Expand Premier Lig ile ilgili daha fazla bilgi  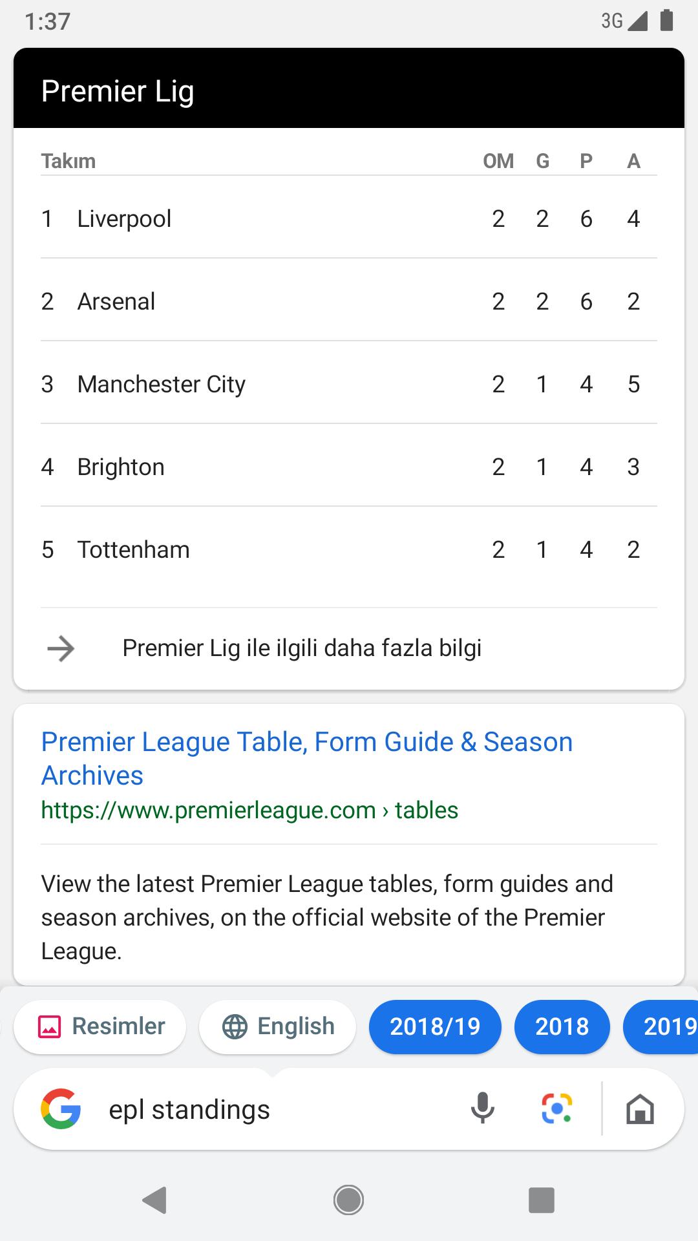pyautogui.click(x=302, y=648)
